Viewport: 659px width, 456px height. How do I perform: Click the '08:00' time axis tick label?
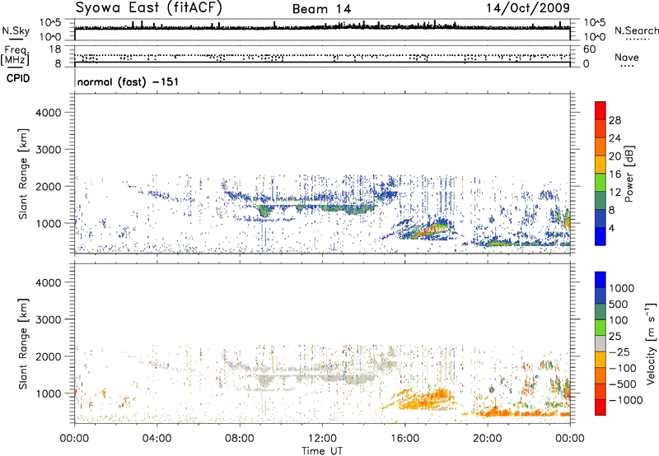[240, 439]
